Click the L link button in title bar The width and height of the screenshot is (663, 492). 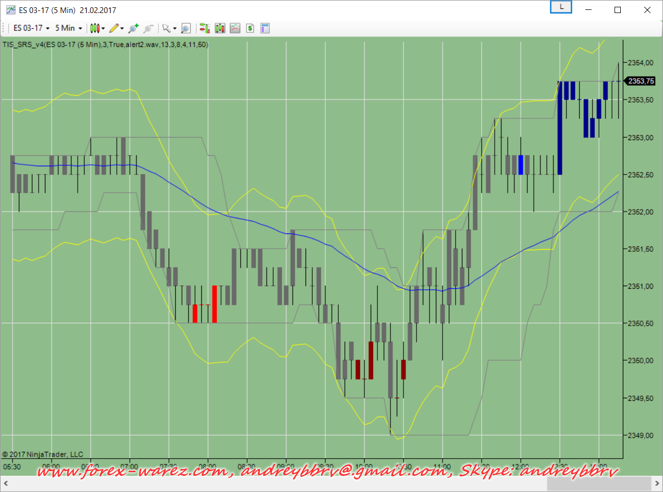[561, 7]
